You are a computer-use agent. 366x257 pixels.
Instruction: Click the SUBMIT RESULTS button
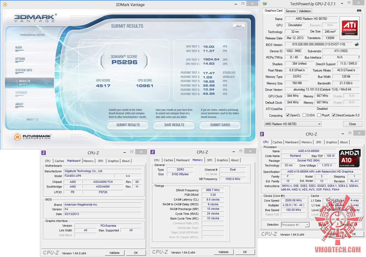tap(128, 125)
